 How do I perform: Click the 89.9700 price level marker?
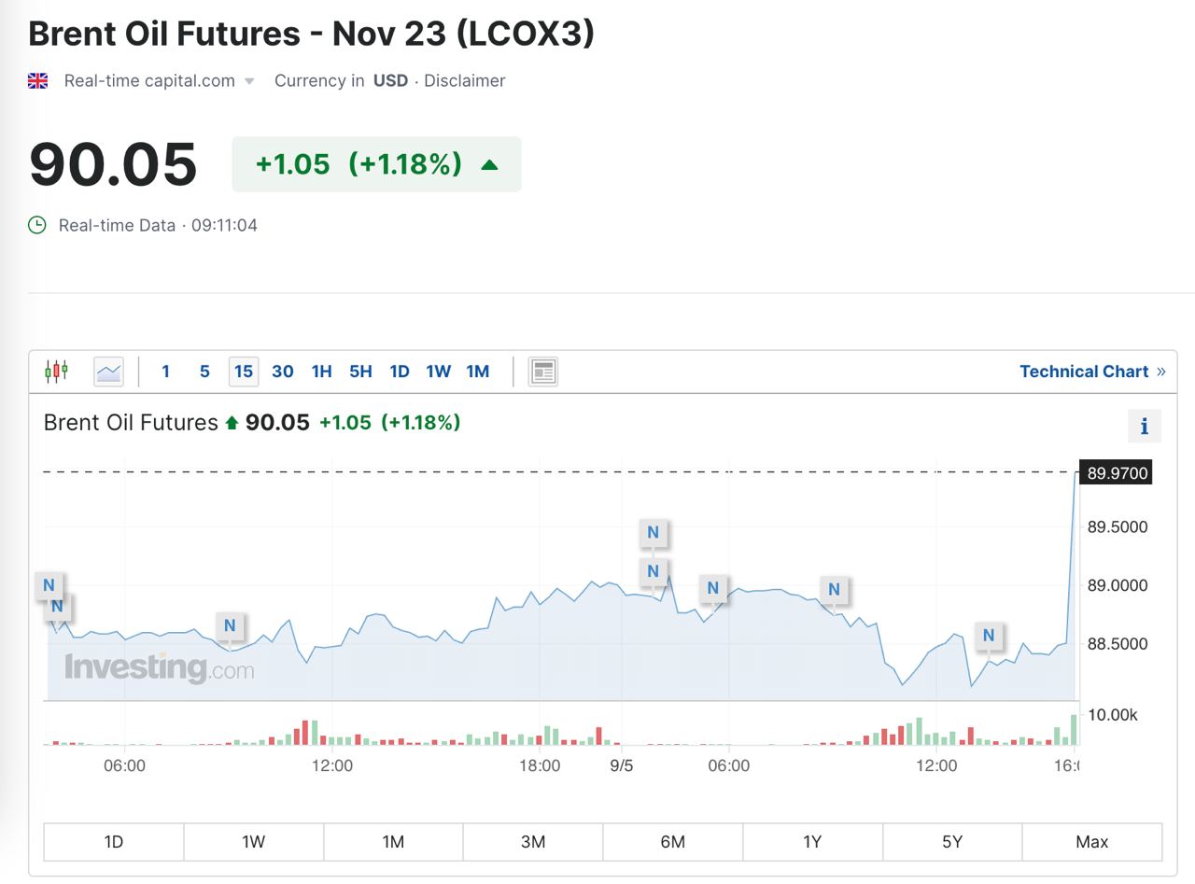pyautogui.click(x=1117, y=473)
